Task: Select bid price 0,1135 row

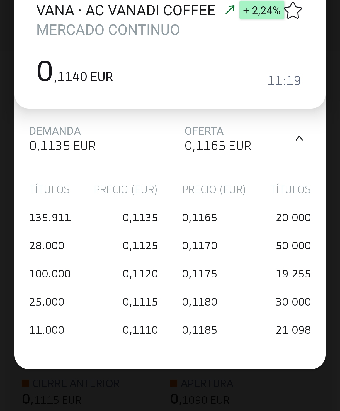Action: click(x=140, y=218)
